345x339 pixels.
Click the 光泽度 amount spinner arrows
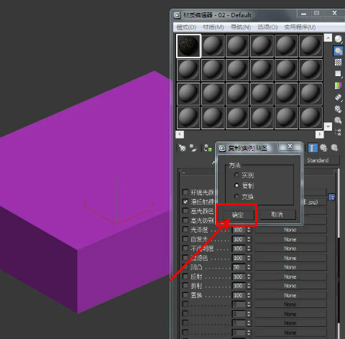pos(249,230)
